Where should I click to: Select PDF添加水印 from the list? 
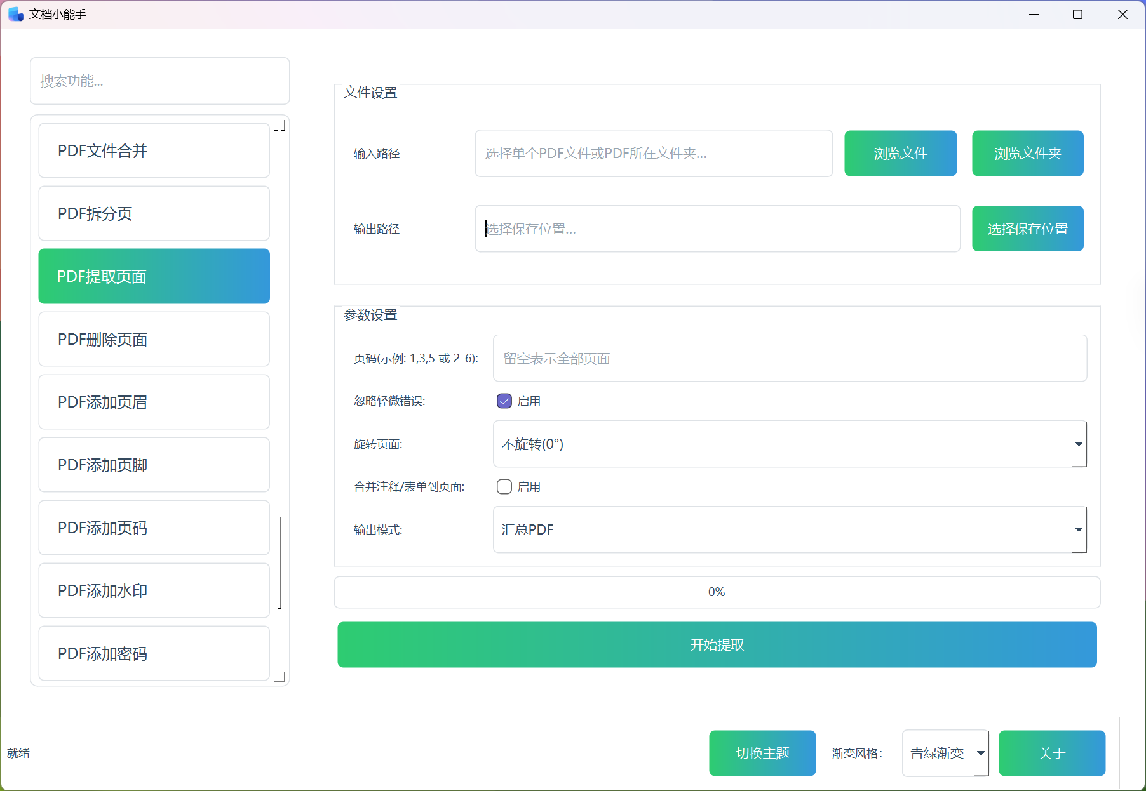point(154,590)
